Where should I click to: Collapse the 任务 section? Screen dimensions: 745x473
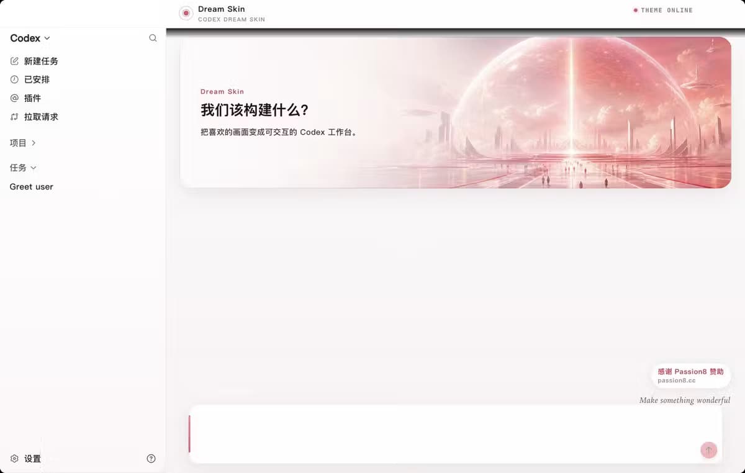coord(23,168)
